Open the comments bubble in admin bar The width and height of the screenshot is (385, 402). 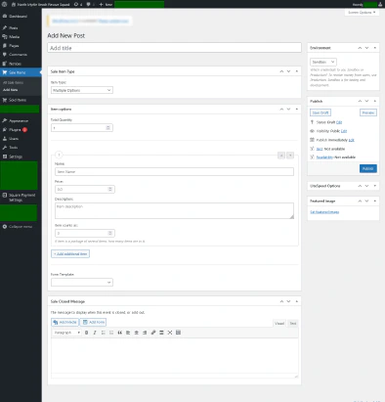coord(88,4)
